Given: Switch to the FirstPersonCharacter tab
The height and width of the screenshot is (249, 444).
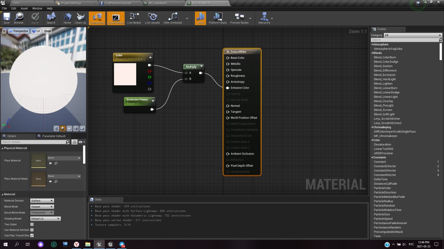Looking at the screenshot, I should coord(118,3).
